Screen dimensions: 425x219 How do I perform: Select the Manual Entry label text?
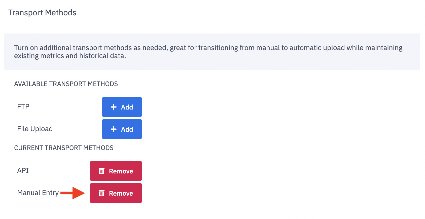click(38, 193)
